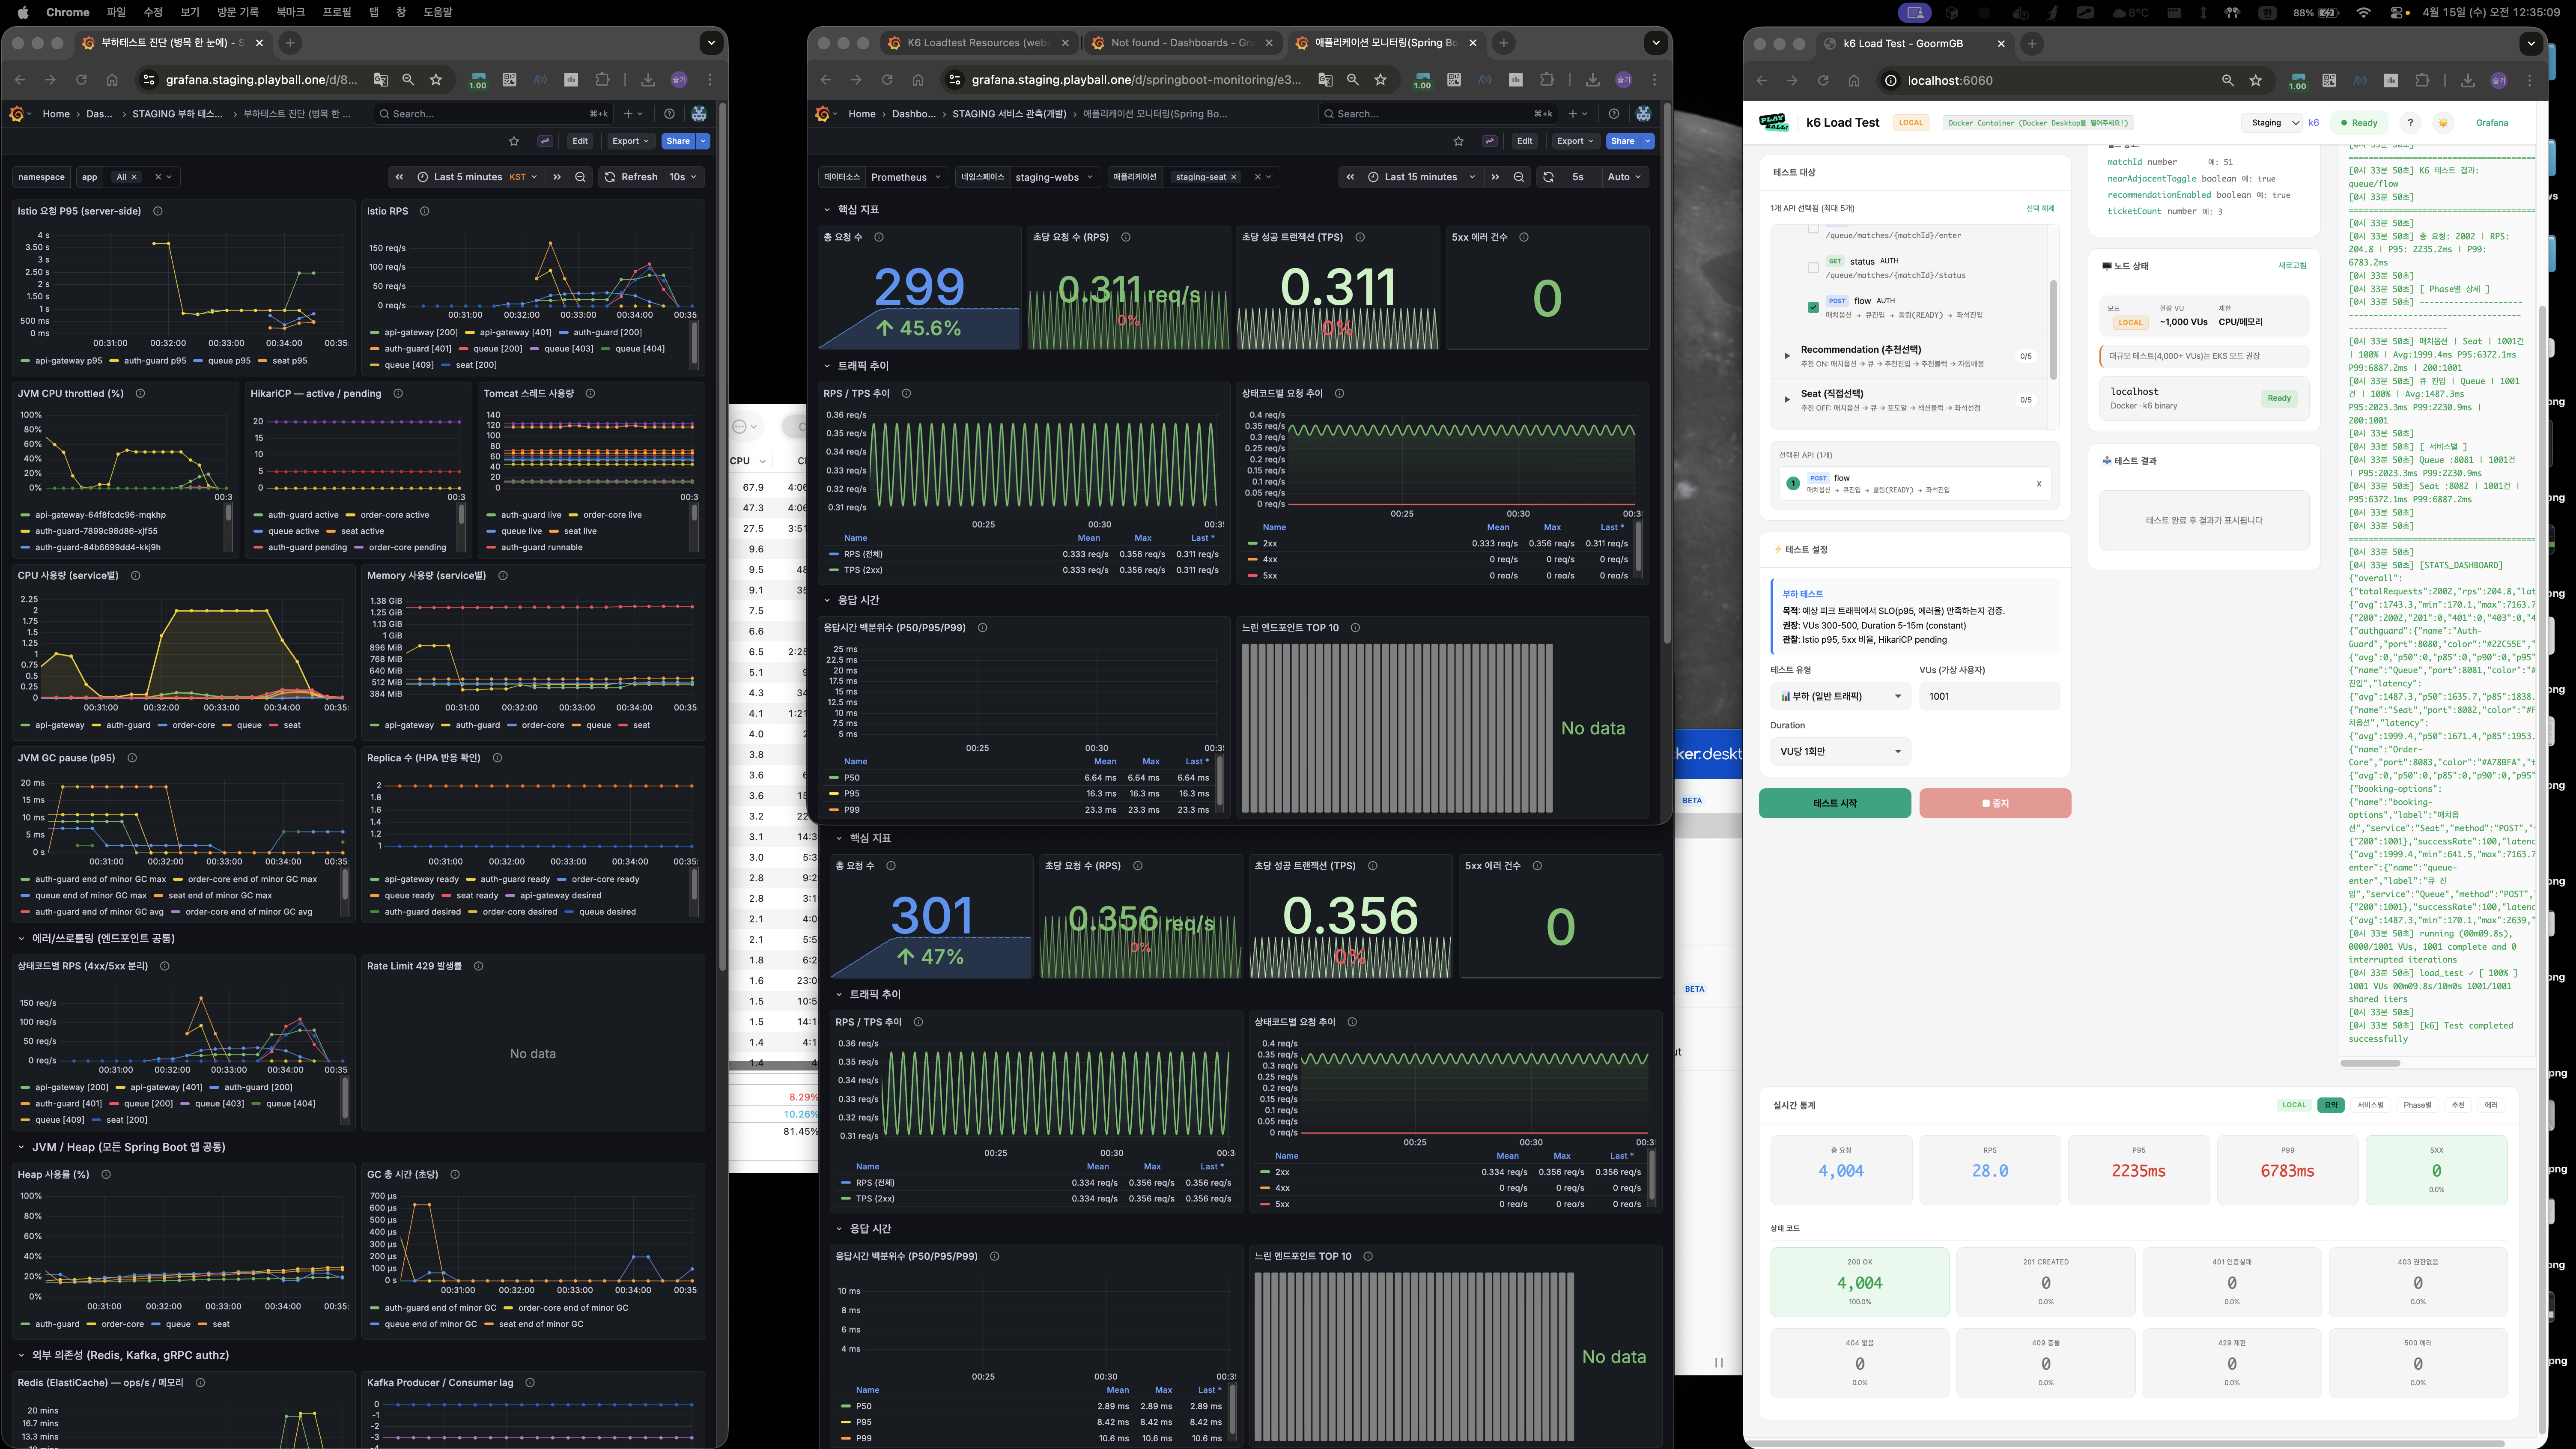Open the 테스트 유형 부하 dropdown
2576x1449 pixels.
[1839, 696]
